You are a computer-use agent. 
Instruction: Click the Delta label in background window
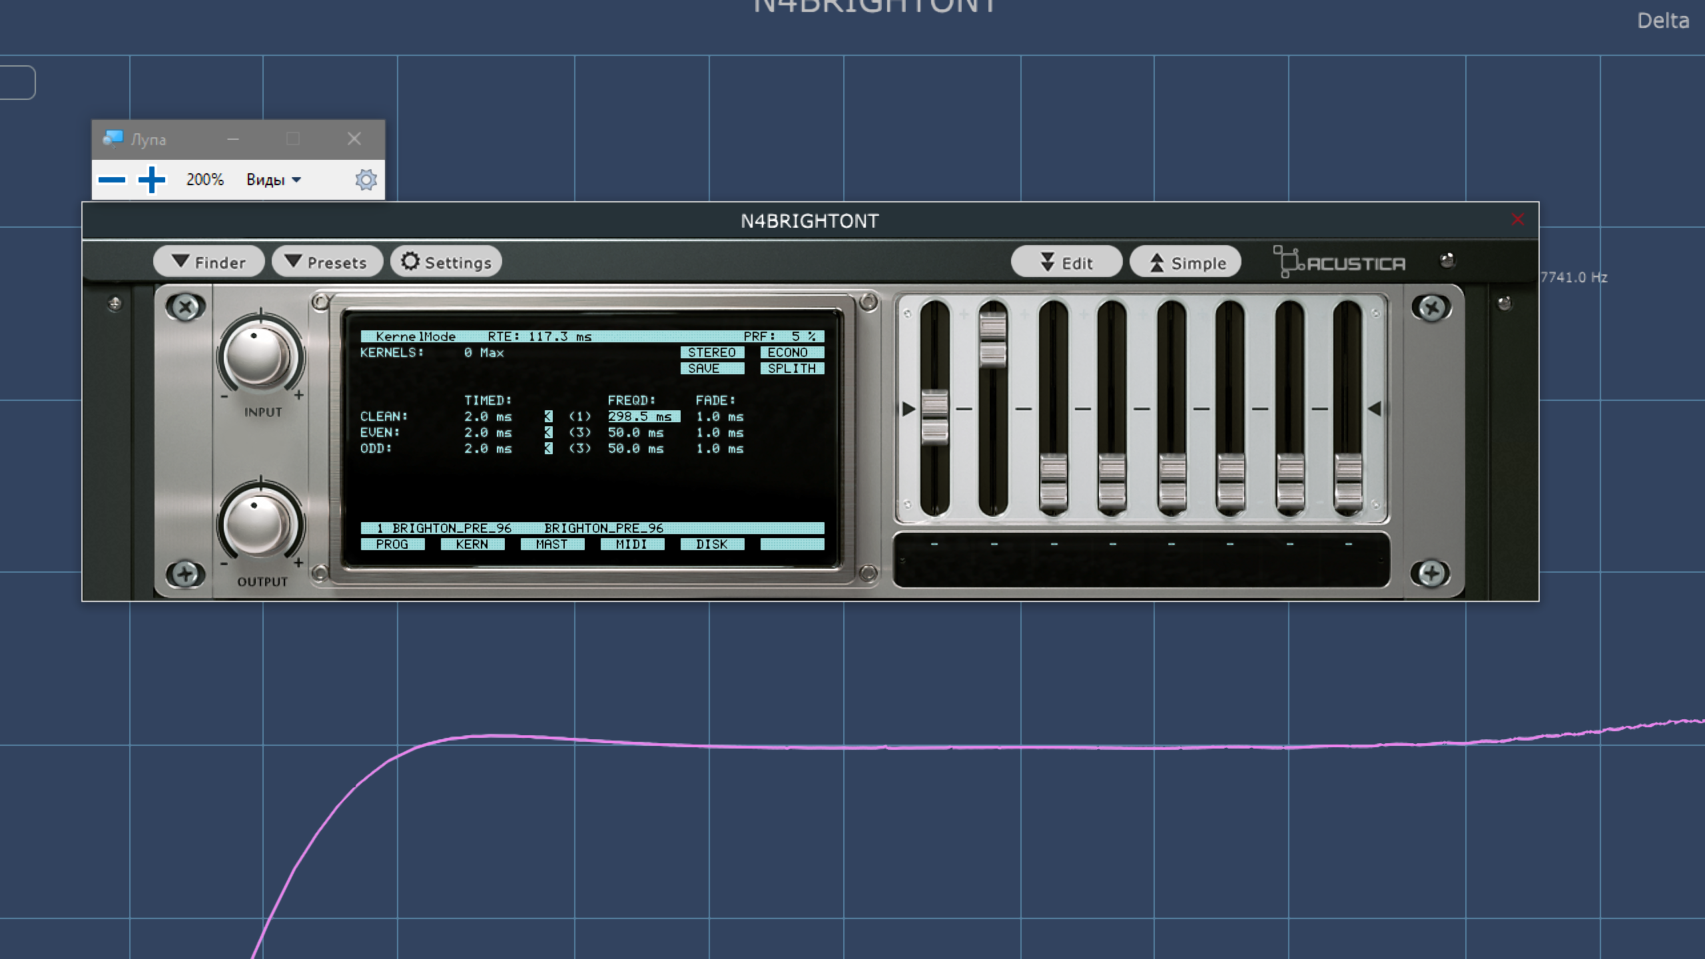[x=1663, y=21]
